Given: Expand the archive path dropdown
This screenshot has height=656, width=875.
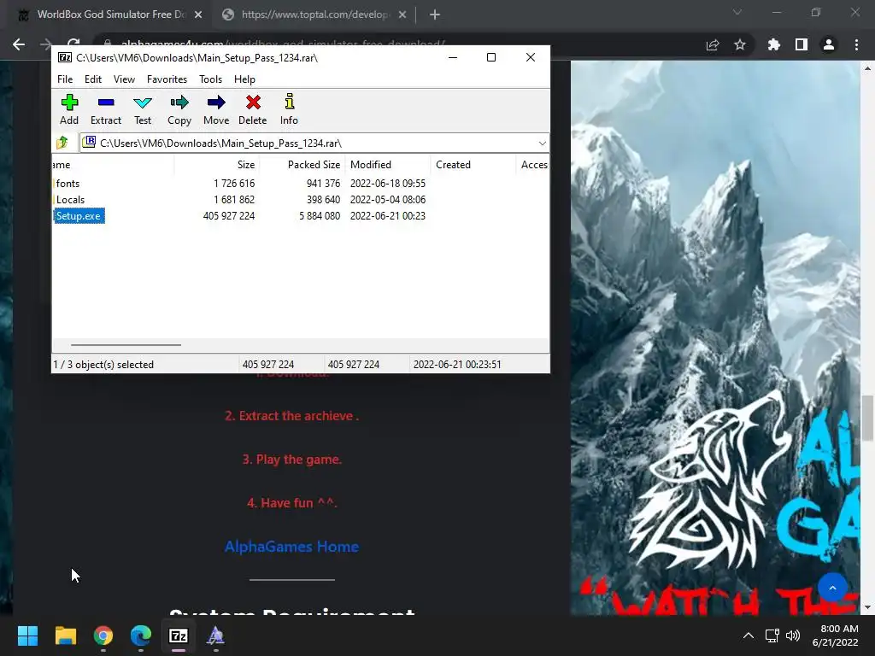Looking at the screenshot, I should [542, 143].
